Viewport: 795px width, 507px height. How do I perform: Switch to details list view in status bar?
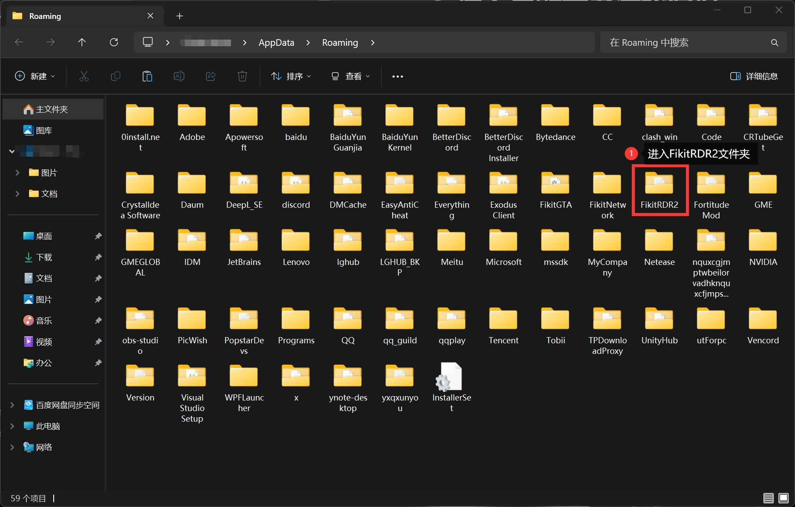pos(768,498)
